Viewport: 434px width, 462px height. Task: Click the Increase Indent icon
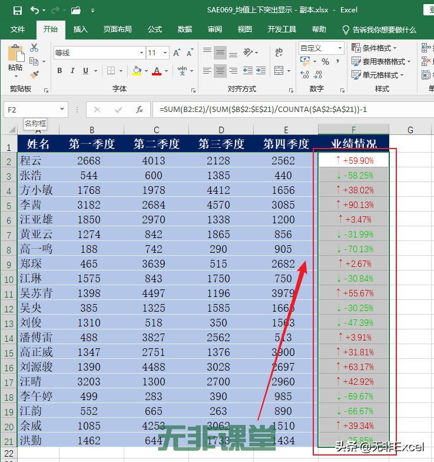[x=261, y=71]
